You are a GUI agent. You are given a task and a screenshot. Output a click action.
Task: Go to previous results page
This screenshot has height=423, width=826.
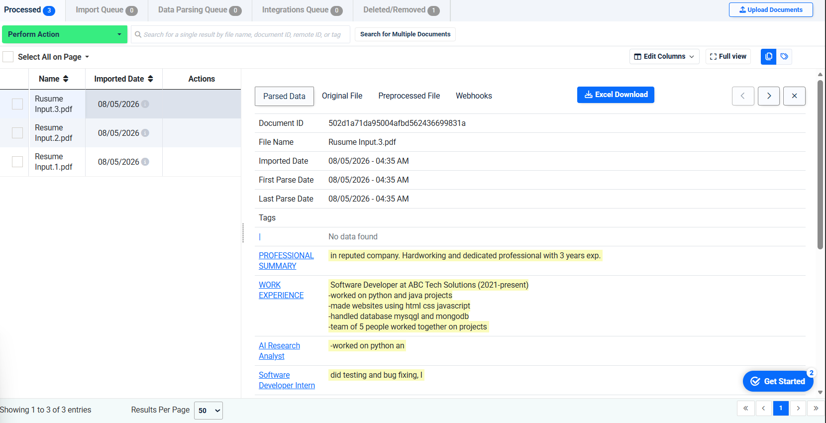point(763,409)
